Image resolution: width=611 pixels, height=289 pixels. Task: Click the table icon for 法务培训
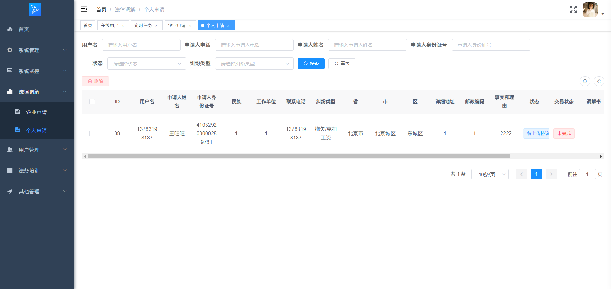10,170
